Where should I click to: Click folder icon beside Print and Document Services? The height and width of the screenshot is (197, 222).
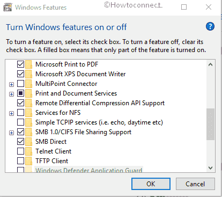28,93
